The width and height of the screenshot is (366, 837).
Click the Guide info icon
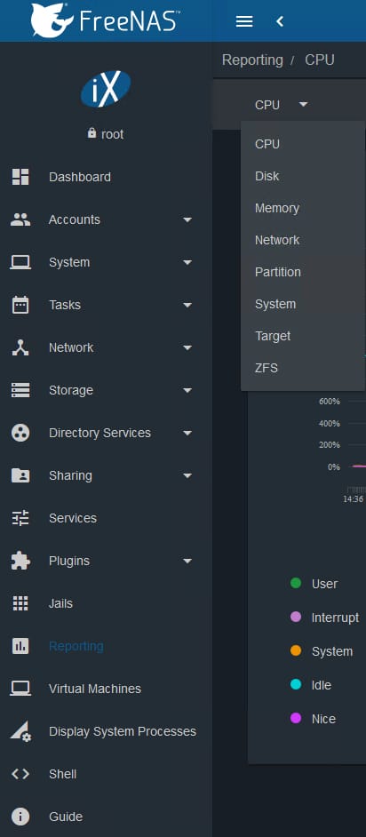pos(20,817)
